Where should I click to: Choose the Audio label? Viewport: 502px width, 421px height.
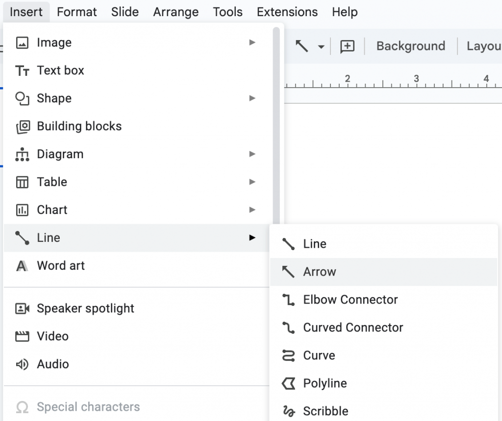coord(53,364)
